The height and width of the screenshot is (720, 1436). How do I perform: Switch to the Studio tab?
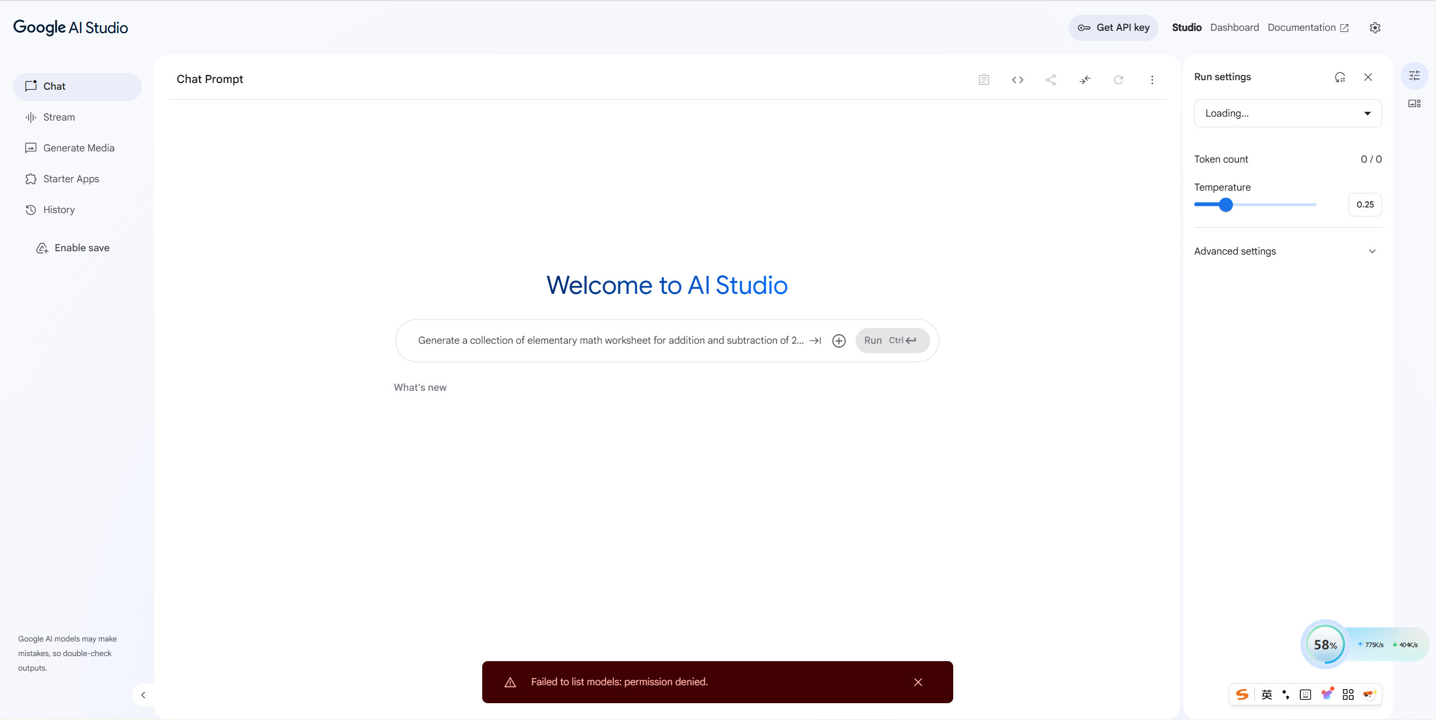click(1186, 27)
